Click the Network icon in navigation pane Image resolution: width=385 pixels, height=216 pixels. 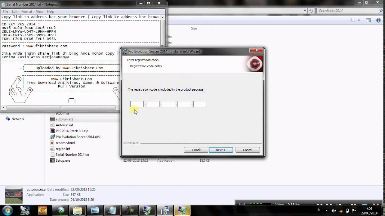coord(8,119)
